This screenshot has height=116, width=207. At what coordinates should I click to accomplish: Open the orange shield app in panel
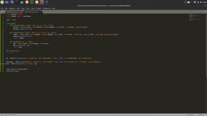click(x=37, y=2)
